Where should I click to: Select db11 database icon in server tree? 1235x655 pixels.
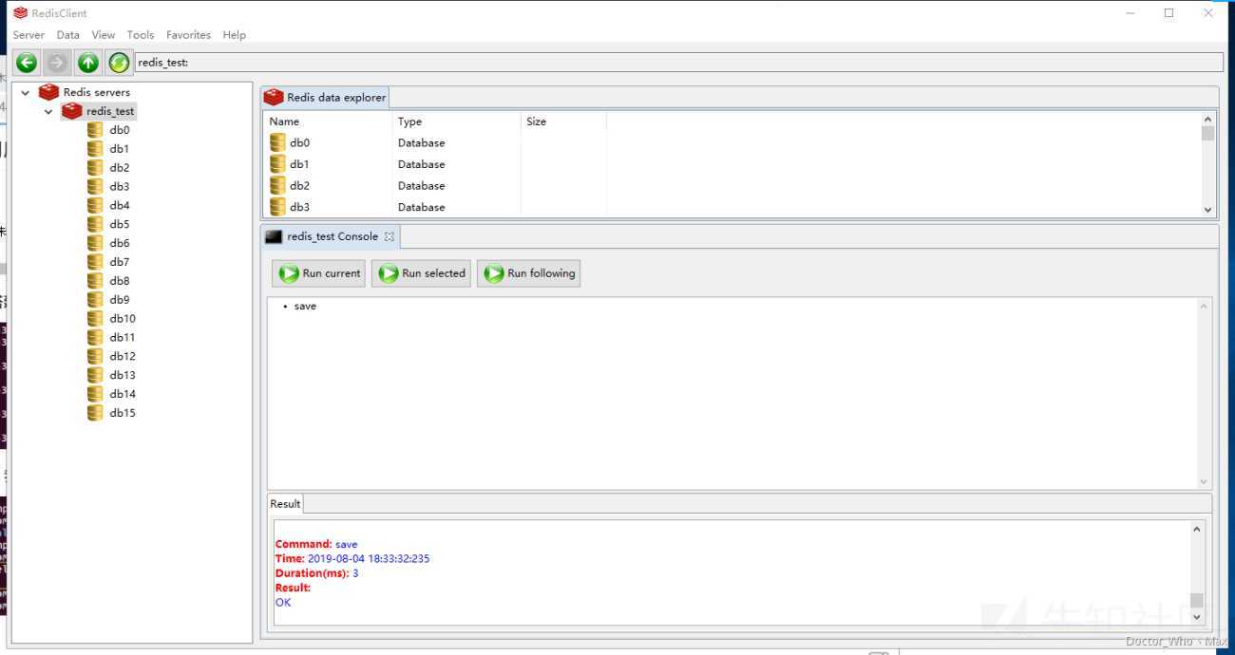95,338
